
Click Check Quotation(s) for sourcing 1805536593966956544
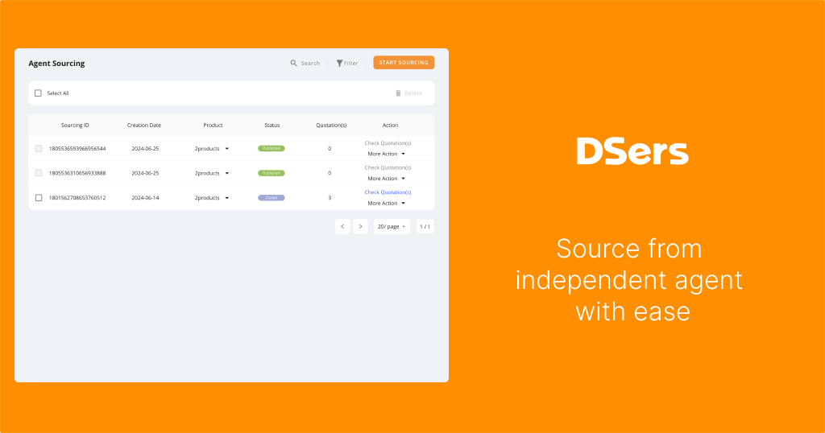click(388, 143)
